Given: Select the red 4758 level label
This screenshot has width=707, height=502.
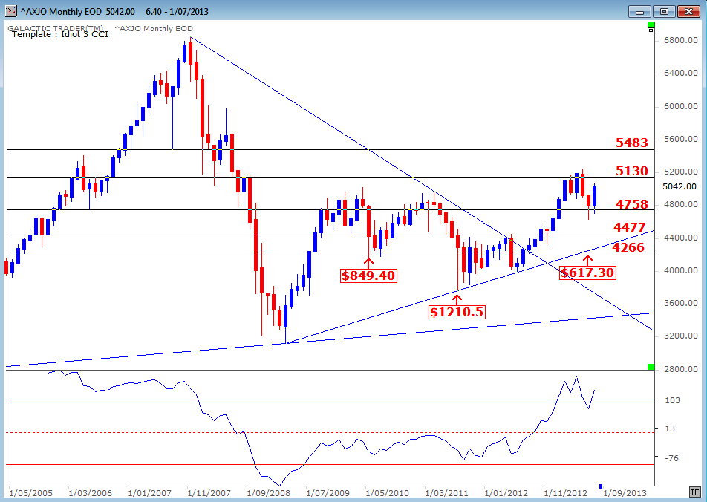Looking at the screenshot, I should 632,204.
